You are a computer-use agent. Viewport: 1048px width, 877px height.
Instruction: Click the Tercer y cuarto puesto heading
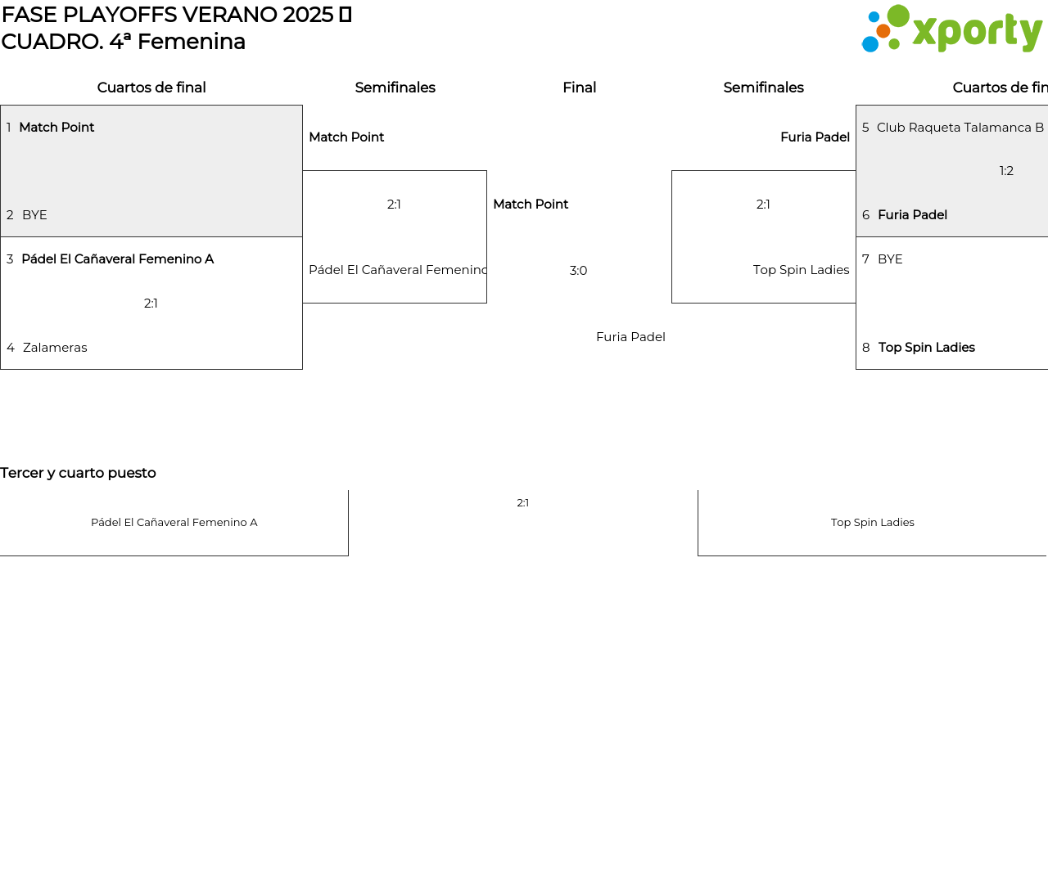[x=78, y=473]
